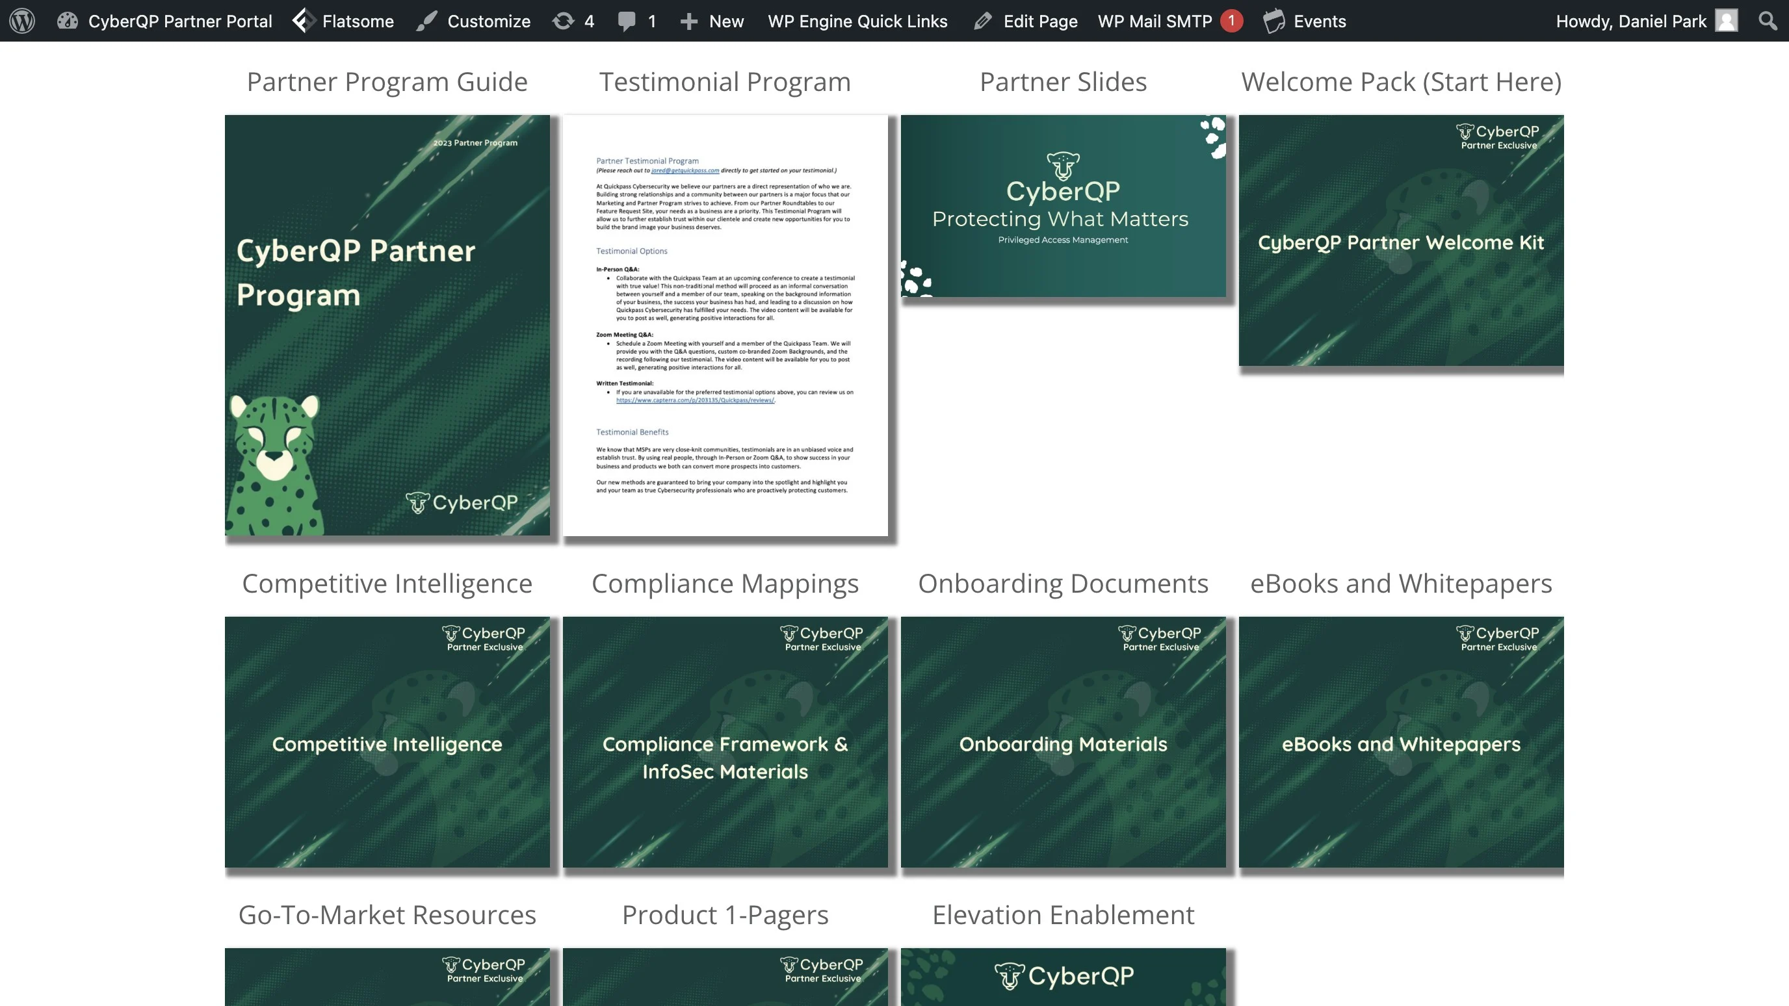
Task: Open the Competitive Intelligence card image
Action: tap(387, 742)
